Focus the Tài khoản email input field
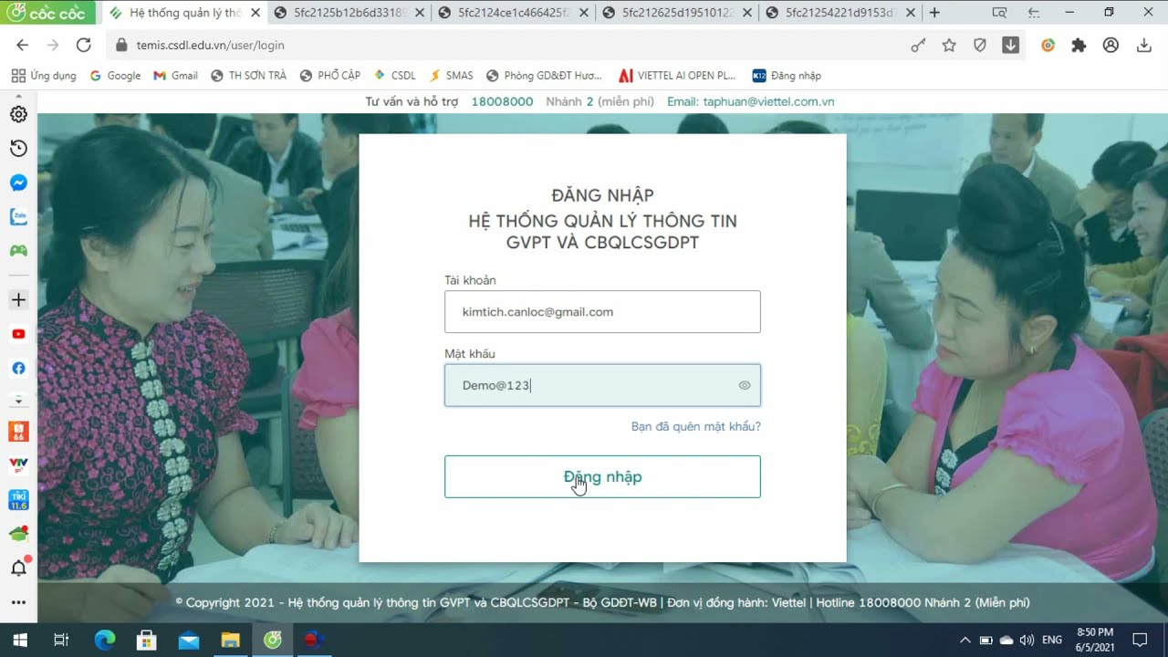 (602, 311)
